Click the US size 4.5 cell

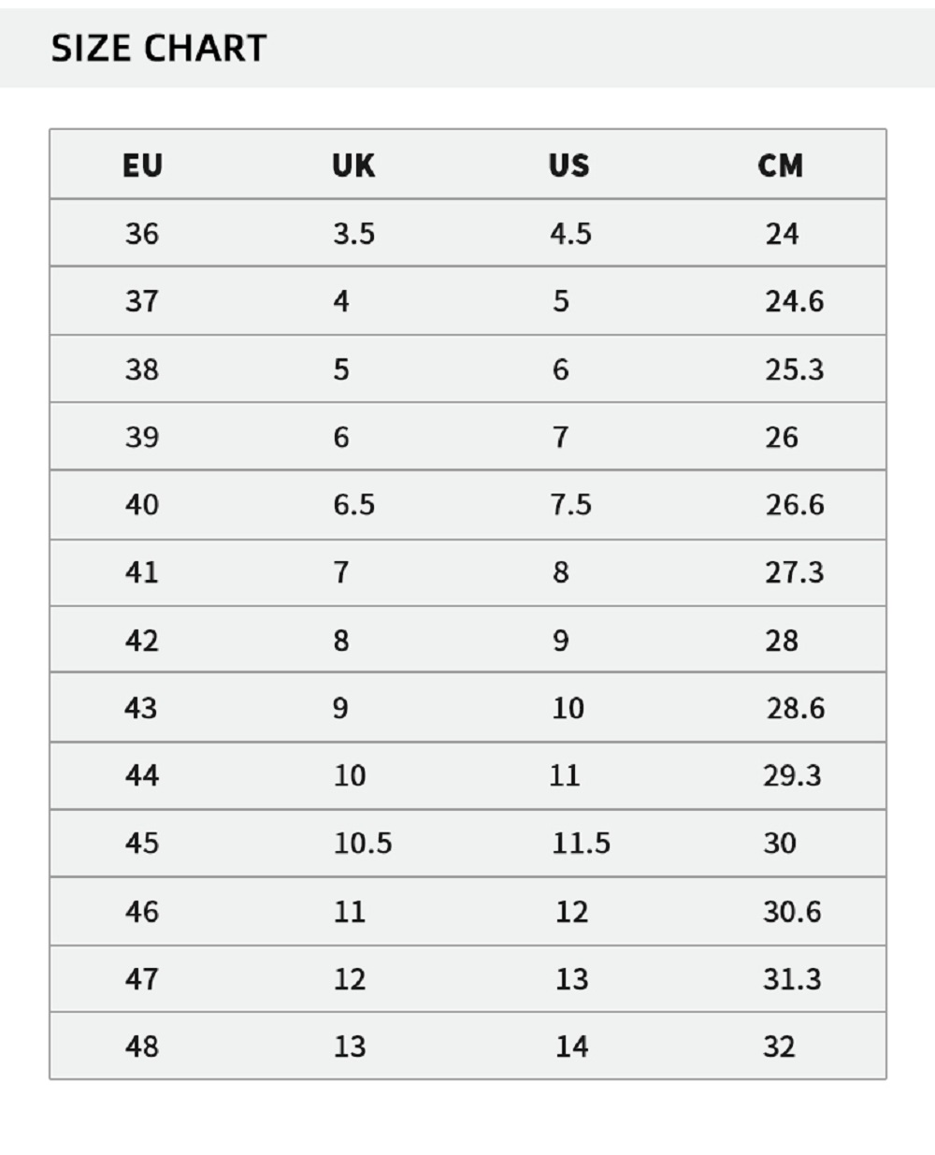point(570,233)
